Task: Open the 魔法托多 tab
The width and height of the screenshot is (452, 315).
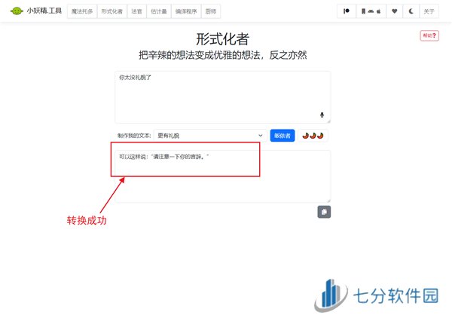Action: coord(81,11)
